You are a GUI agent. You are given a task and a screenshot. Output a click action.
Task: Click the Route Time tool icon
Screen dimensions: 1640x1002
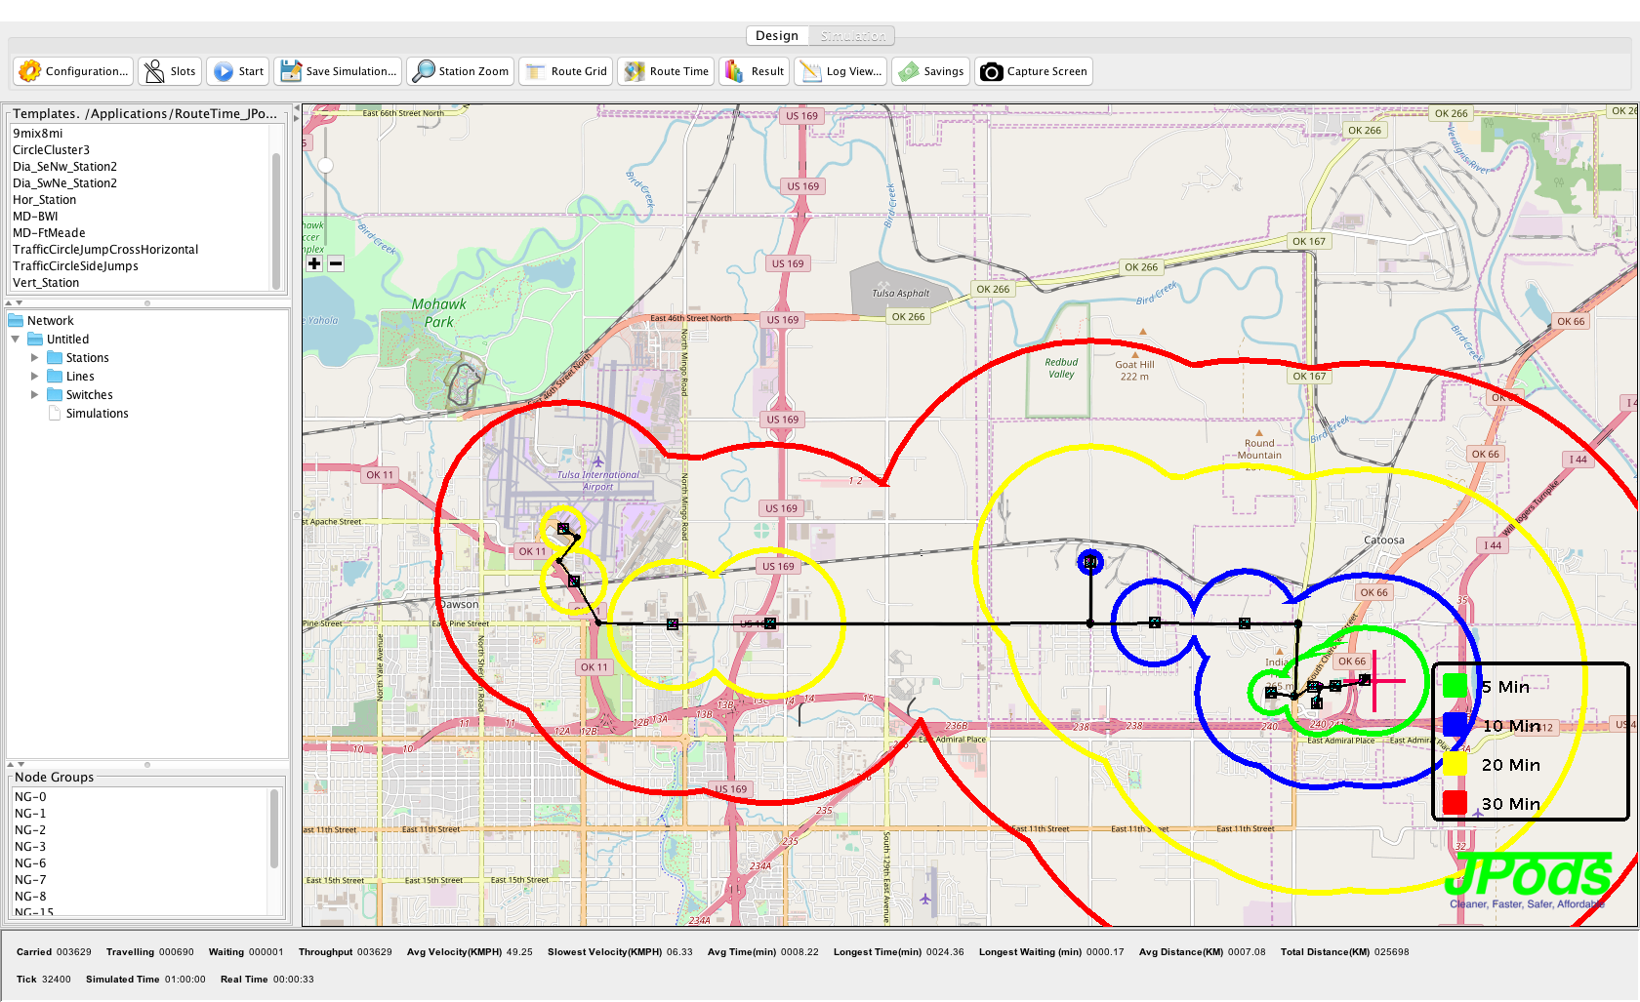(635, 71)
